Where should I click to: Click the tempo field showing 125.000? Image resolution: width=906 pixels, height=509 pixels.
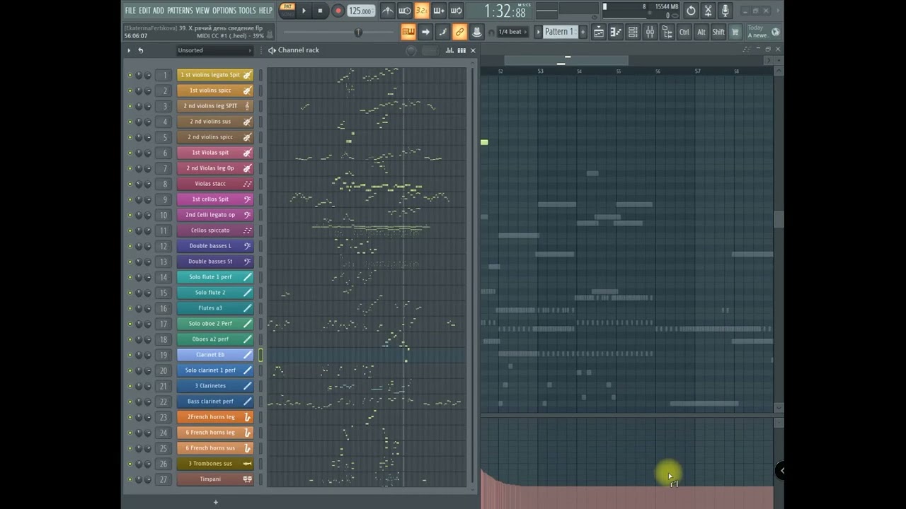point(360,11)
